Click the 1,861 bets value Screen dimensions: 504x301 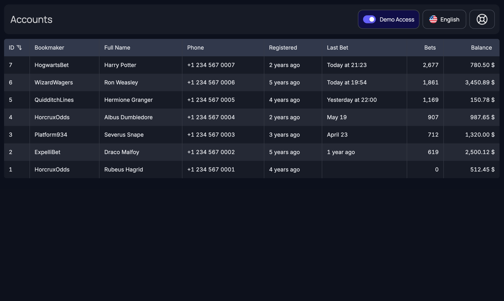[x=431, y=82]
